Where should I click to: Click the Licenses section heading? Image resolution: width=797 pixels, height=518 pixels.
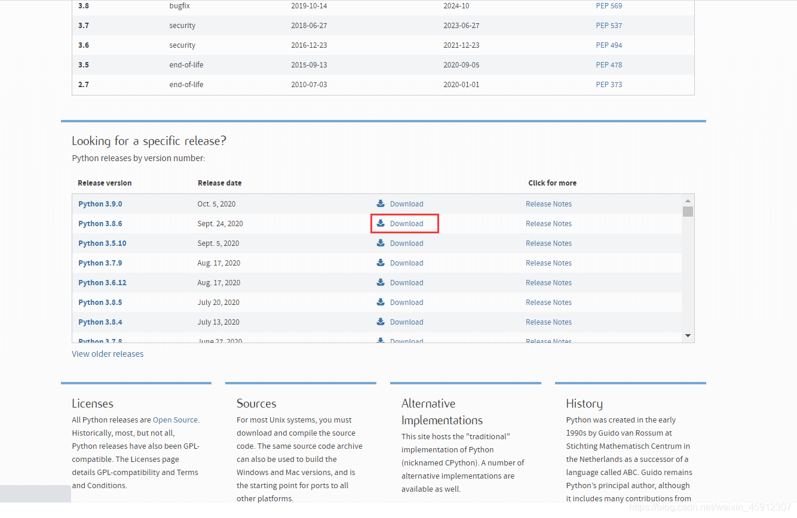[x=93, y=403]
